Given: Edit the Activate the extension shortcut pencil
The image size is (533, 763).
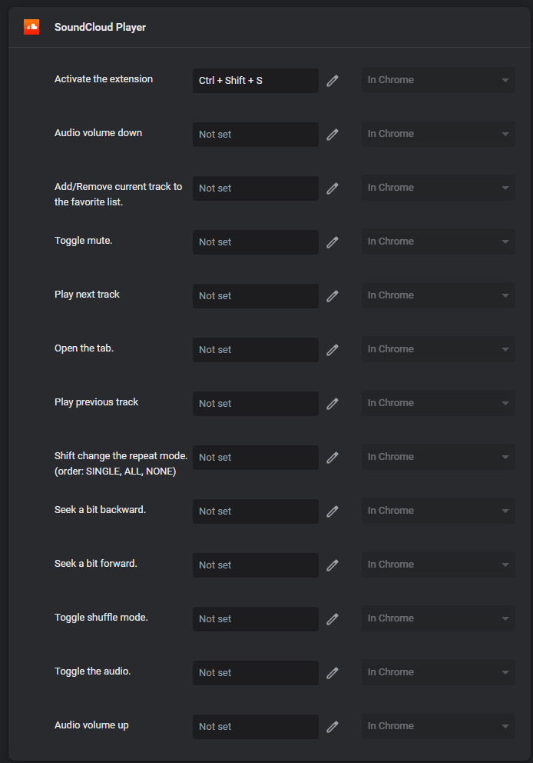Looking at the screenshot, I should (x=333, y=81).
